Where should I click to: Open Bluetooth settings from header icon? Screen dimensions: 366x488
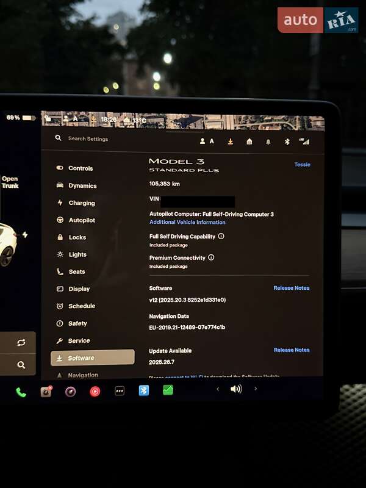[x=287, y=142]
